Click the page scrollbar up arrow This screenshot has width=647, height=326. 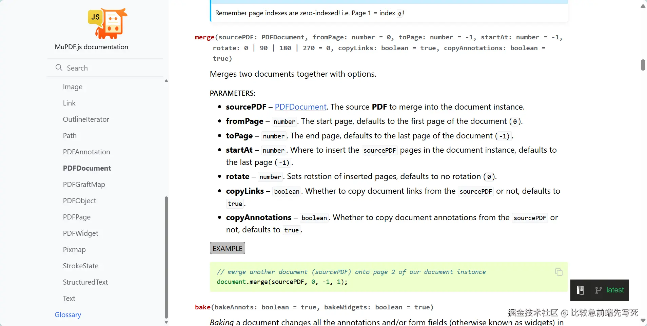pos(643,6)
